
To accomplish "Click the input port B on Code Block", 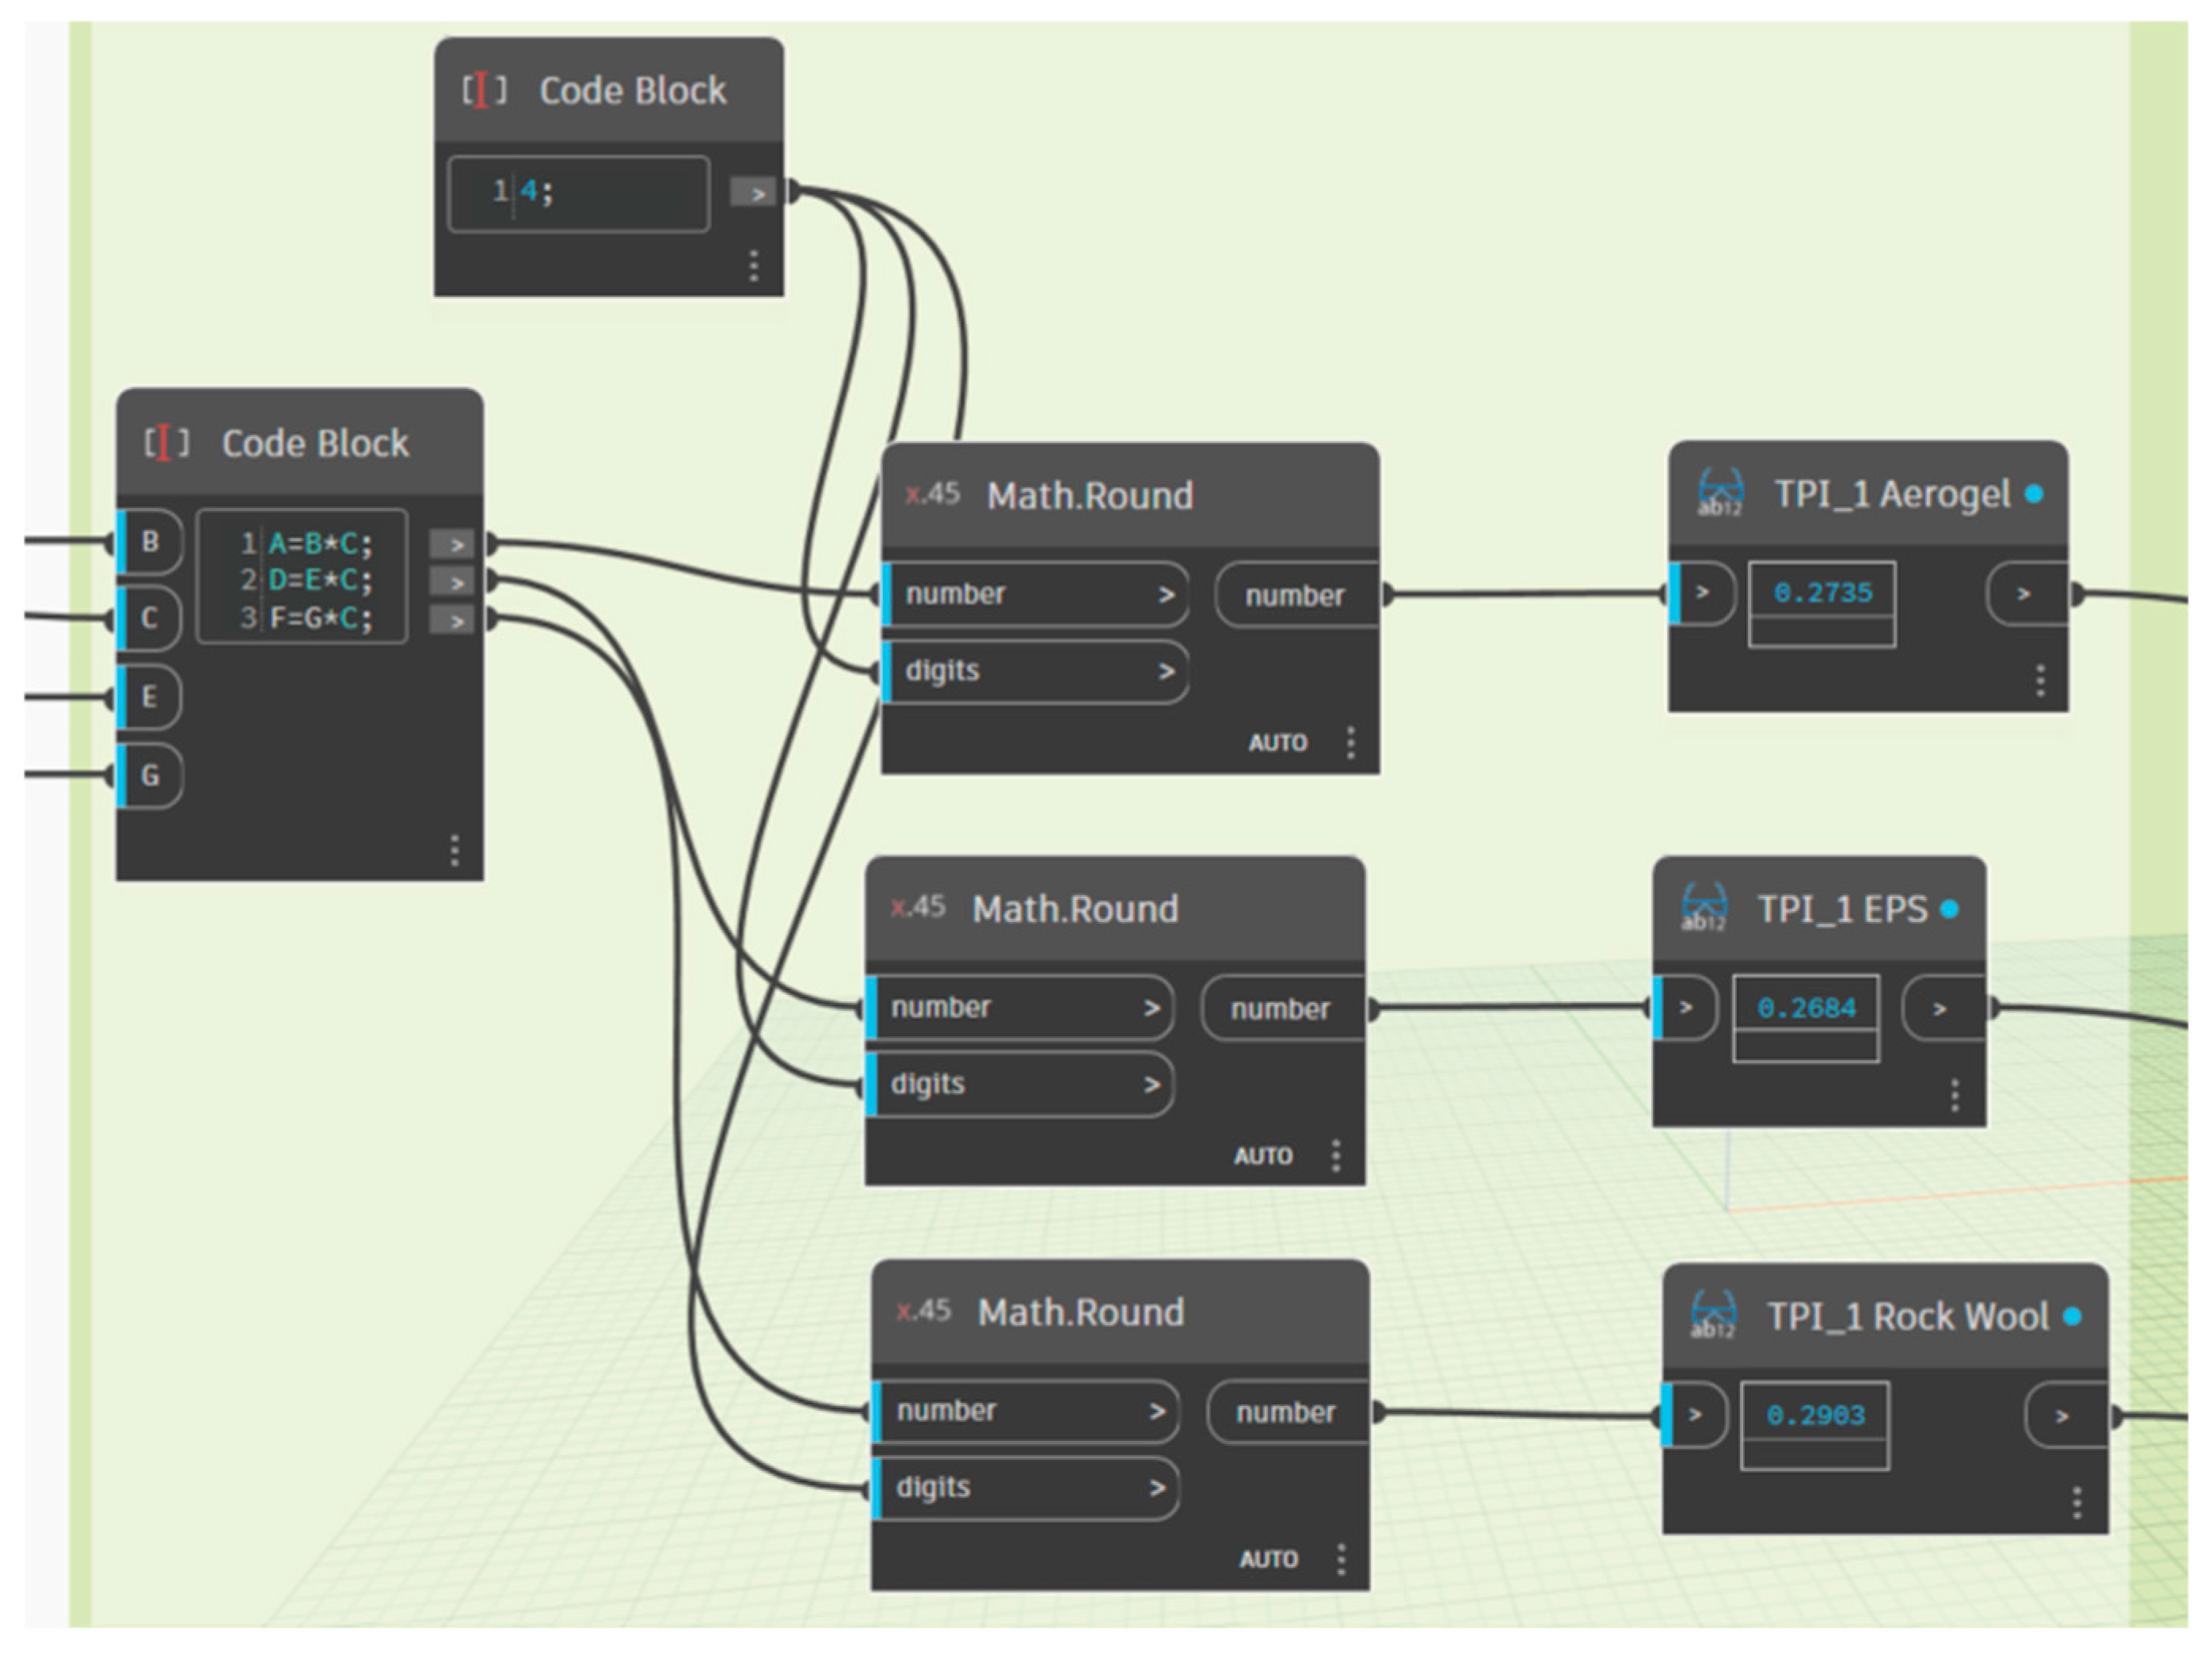I will (x=150, y=541).
